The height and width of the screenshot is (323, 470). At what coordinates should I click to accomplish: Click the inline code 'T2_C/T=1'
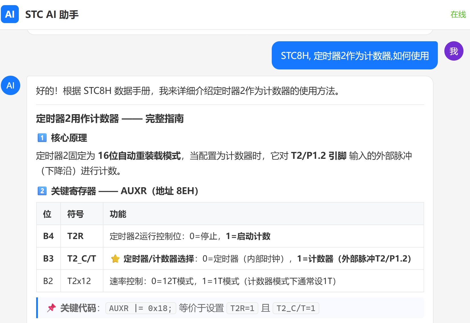pos(296,308)
